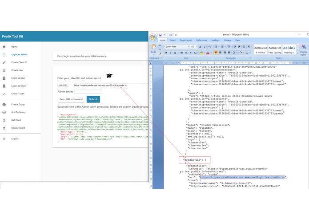Click the See cURL command button
This screenshot has width=309, height=220.
(x=71, y=99)
